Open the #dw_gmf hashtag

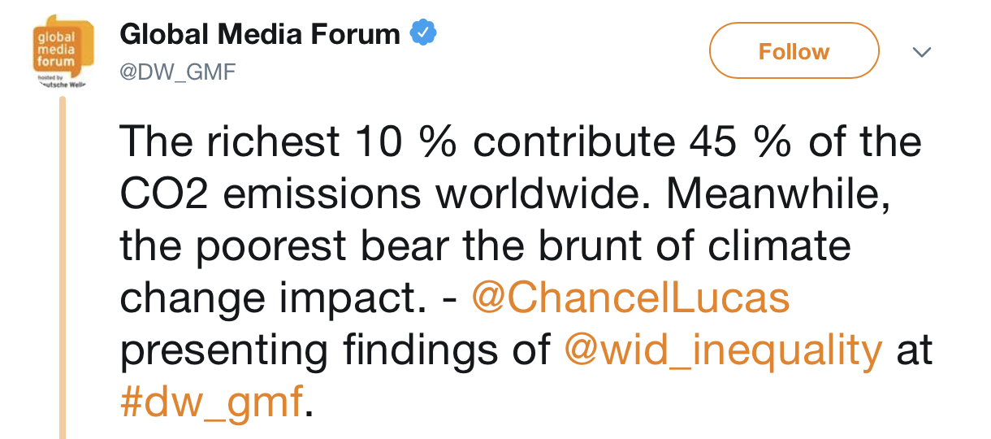211,402
